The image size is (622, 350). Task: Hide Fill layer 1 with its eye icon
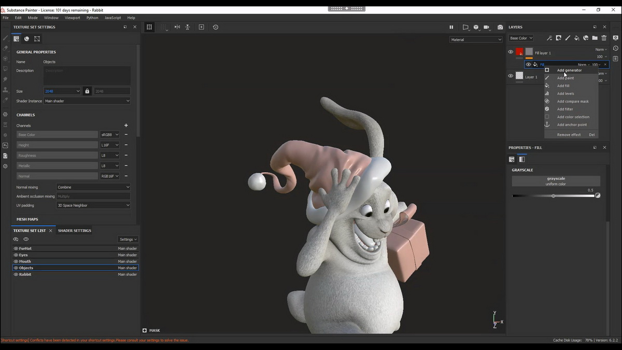pos(511,52)
